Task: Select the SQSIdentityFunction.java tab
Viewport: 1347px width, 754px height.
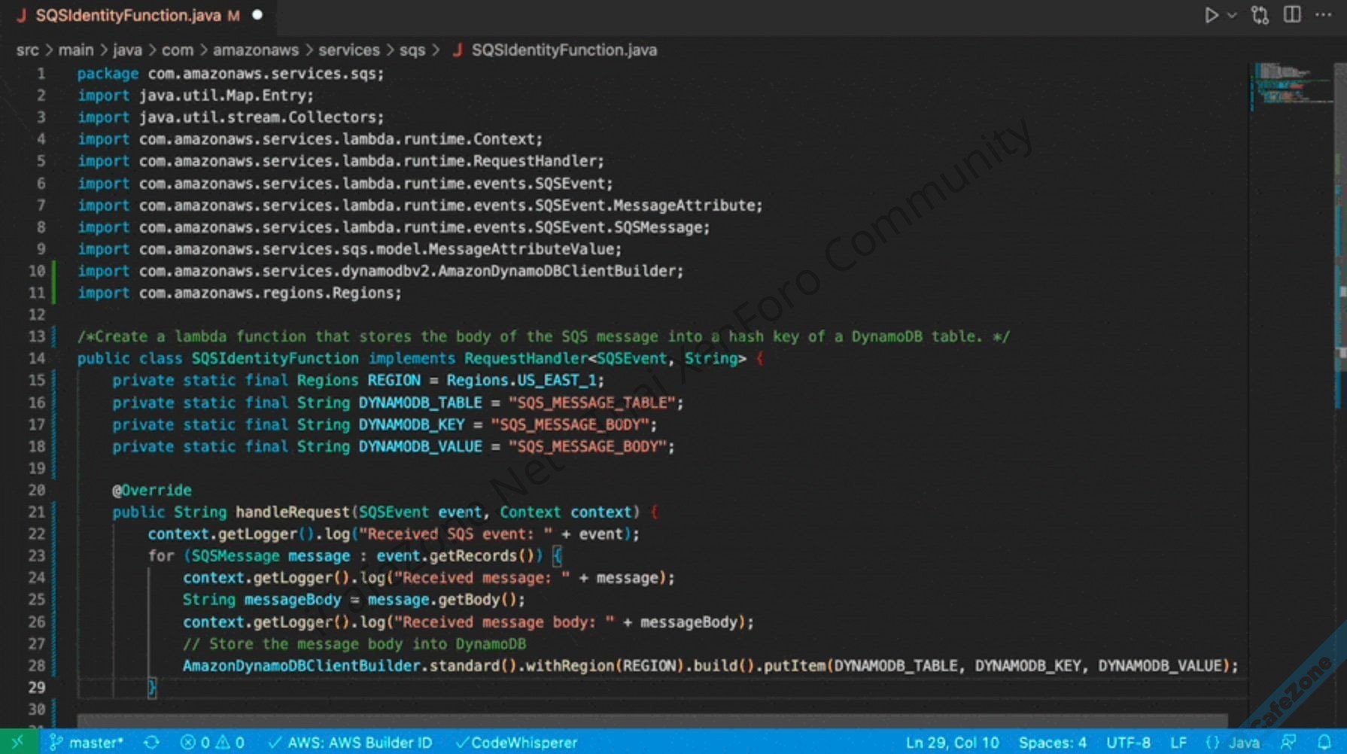Action: tap(128, 15)
